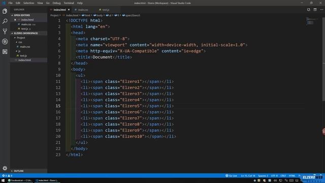Image resolution: width=325 pixels, height=183 pixels.
Task: Change file encoding via UTF-8 status item
Action: pyautogui.click(x=274, y=176)
